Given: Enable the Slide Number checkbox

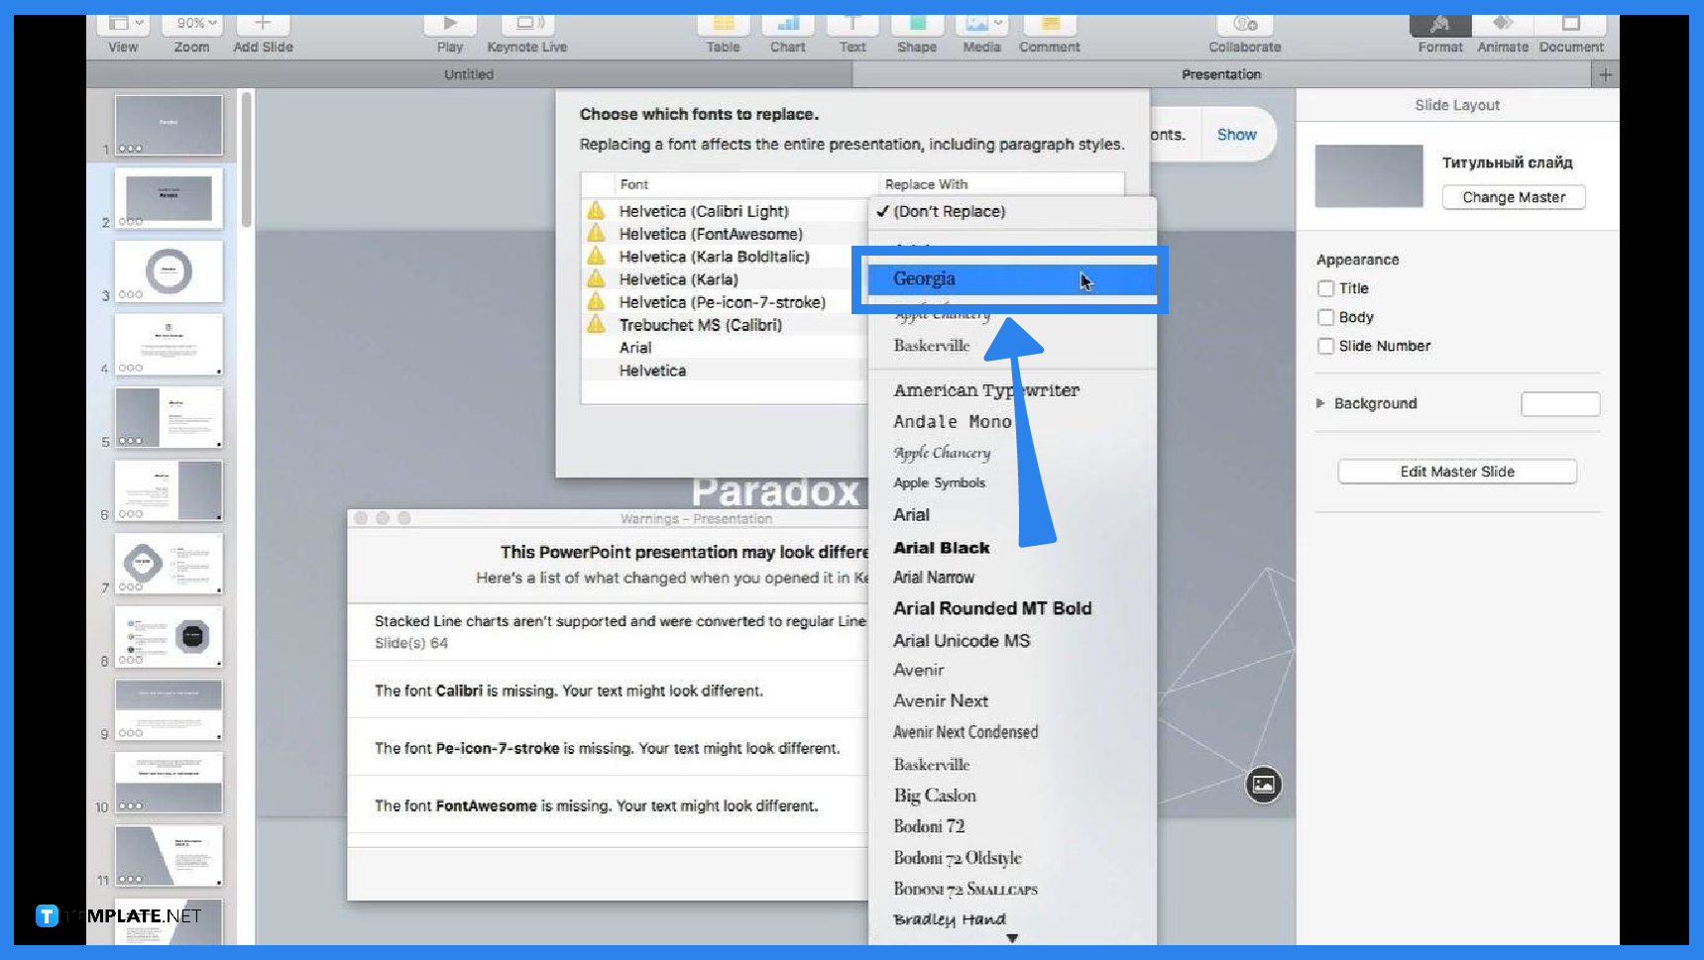Looking at the screenshot, I should pyautogui.click(x=1325, y=346).
